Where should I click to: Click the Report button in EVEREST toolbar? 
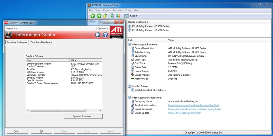[x=131, y=16]
